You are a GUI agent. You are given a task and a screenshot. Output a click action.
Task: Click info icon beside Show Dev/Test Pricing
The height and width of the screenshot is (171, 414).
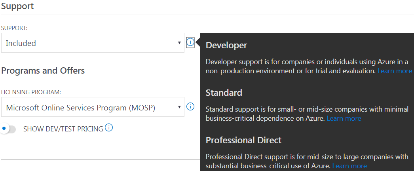110,128
